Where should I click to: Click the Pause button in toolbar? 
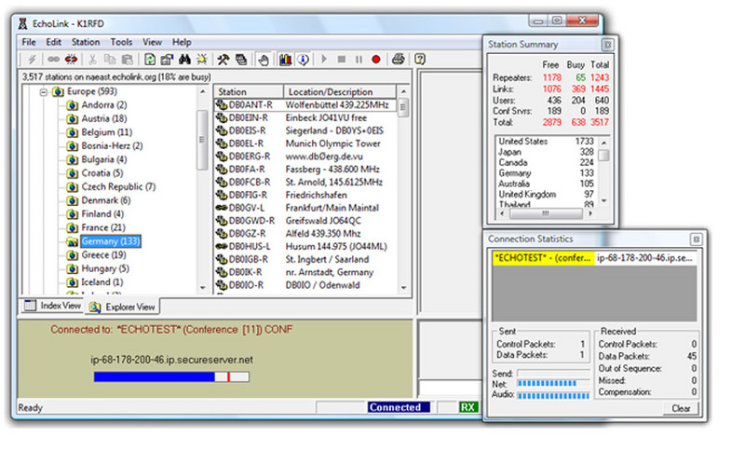tap(359, 60)
